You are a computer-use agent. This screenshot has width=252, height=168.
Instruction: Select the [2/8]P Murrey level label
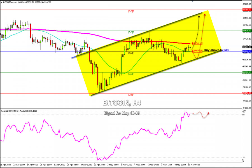[131, 95]
